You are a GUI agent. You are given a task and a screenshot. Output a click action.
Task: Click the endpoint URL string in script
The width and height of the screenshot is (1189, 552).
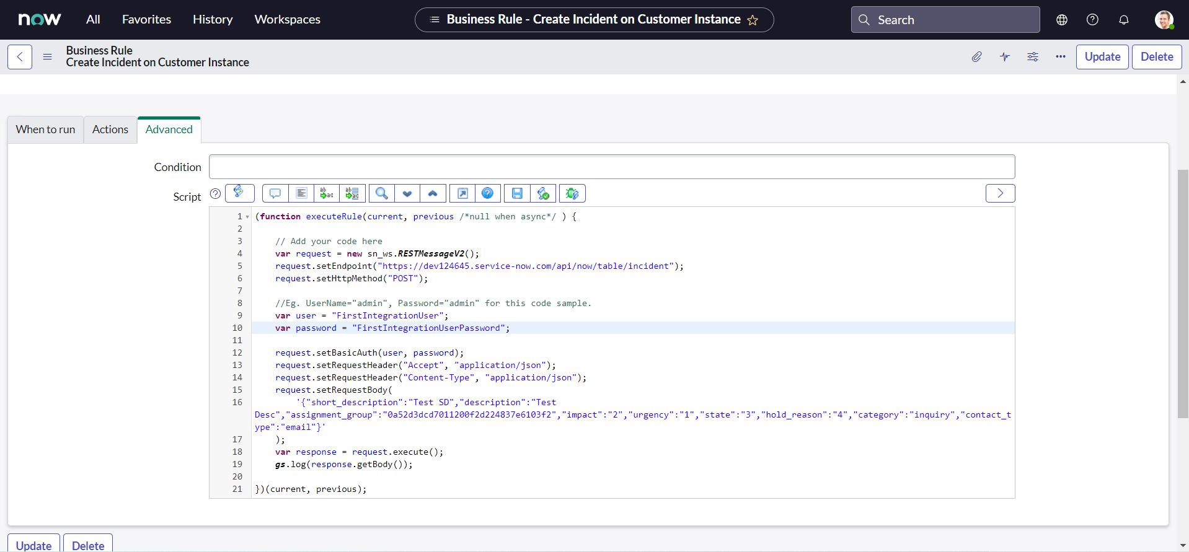click(526, 266)
